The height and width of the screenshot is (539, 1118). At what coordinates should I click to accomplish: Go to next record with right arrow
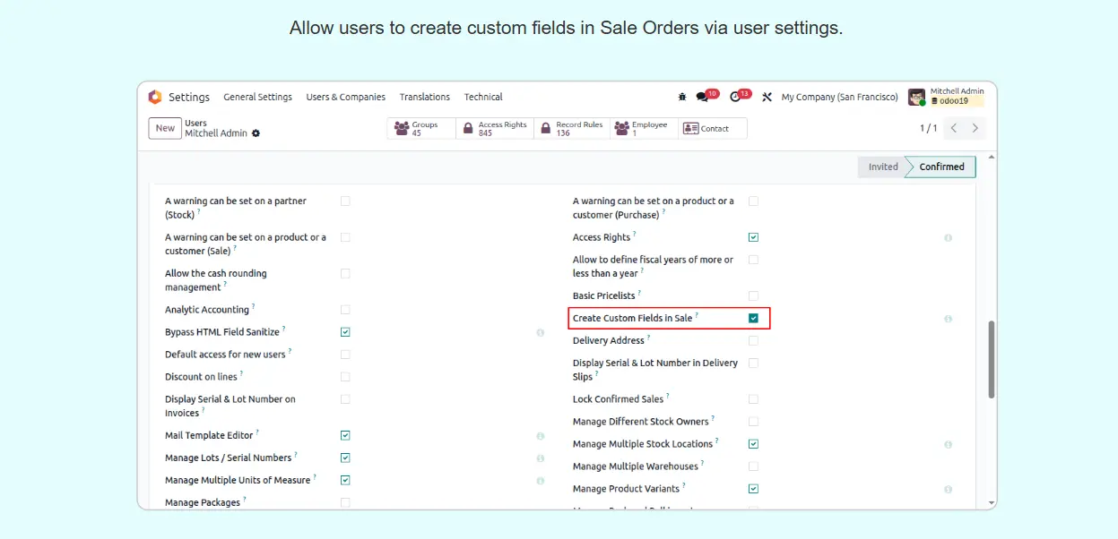point(975,128)
